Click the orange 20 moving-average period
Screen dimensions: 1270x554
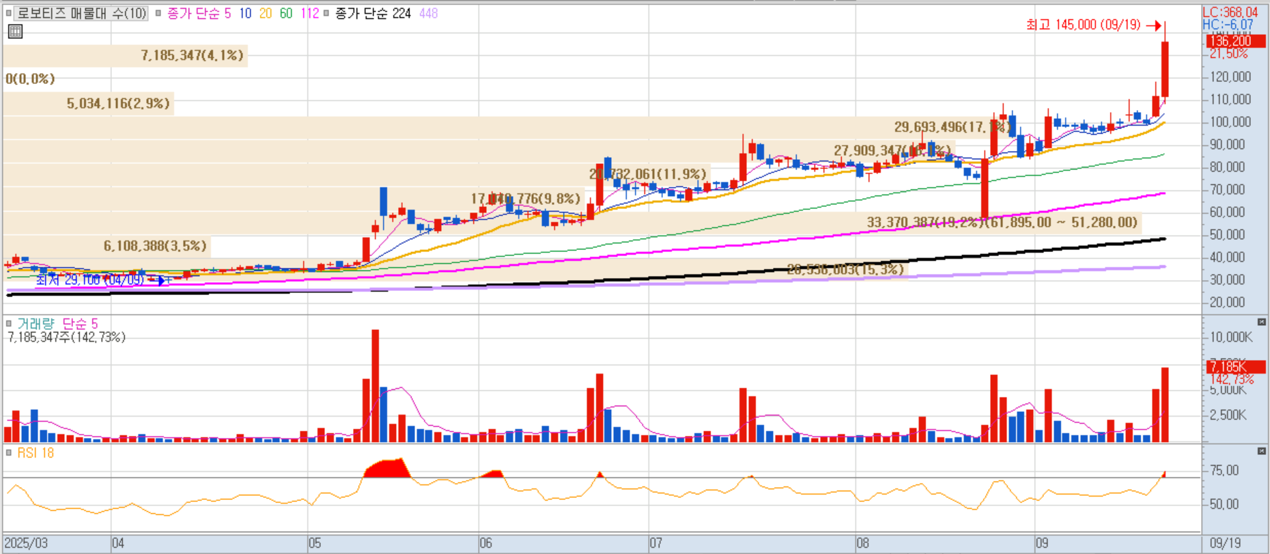click(x=266, y=13)
